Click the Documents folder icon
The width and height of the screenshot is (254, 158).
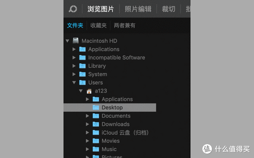[96, 116]
